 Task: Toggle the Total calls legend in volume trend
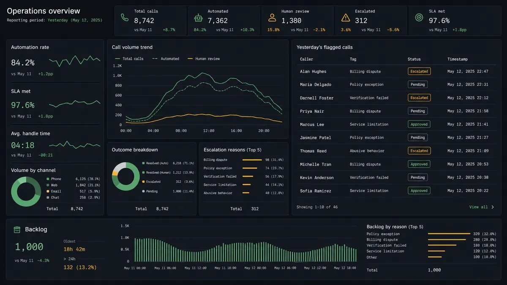128,59
